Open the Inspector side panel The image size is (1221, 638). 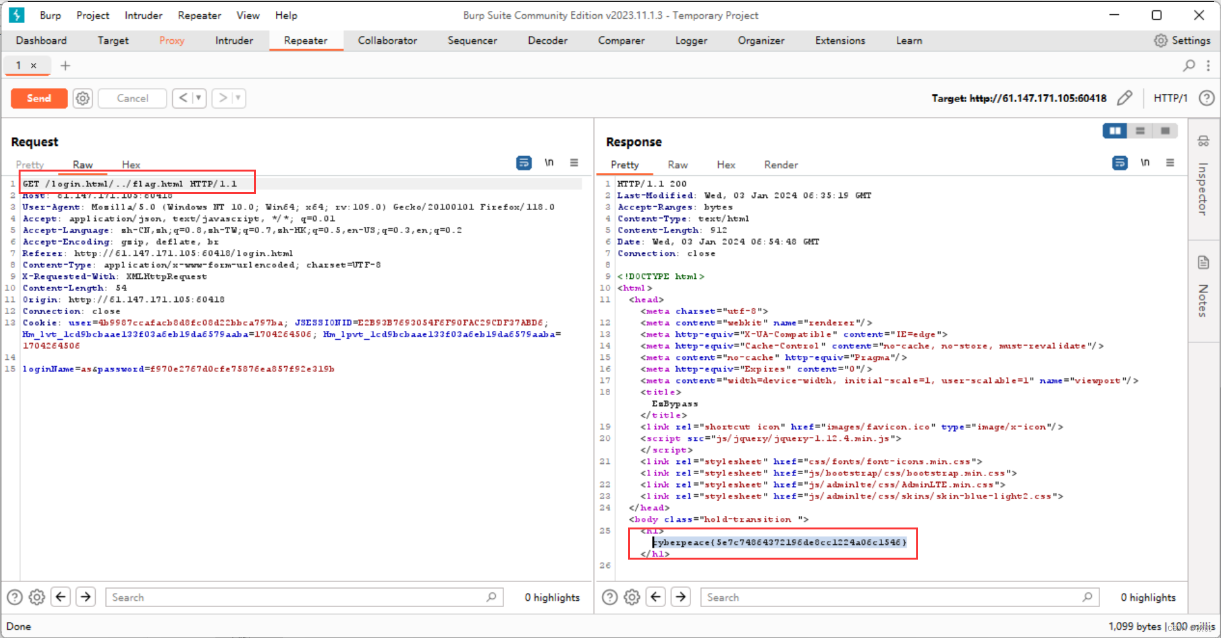pos(1203,175)
